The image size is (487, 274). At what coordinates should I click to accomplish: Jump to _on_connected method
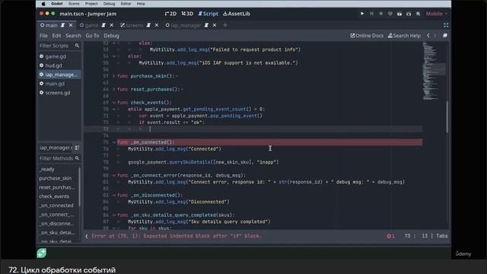pyautogui.click(x=56, y=205)
